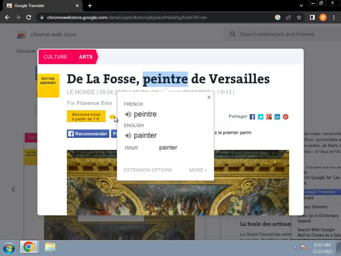Play English pronunciation of painter
The width and height of the screenshot is (341, 256).
coord(128,135)
